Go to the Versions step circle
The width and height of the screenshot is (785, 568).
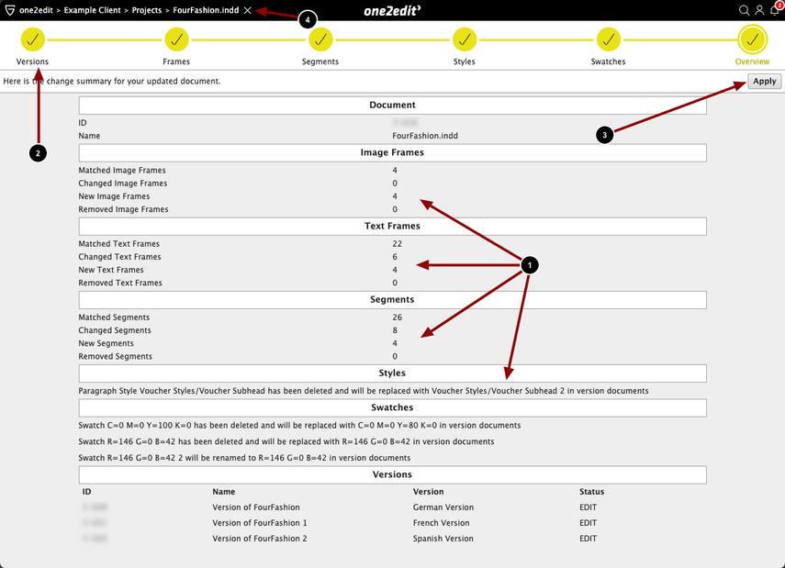[x=32, y=39]
